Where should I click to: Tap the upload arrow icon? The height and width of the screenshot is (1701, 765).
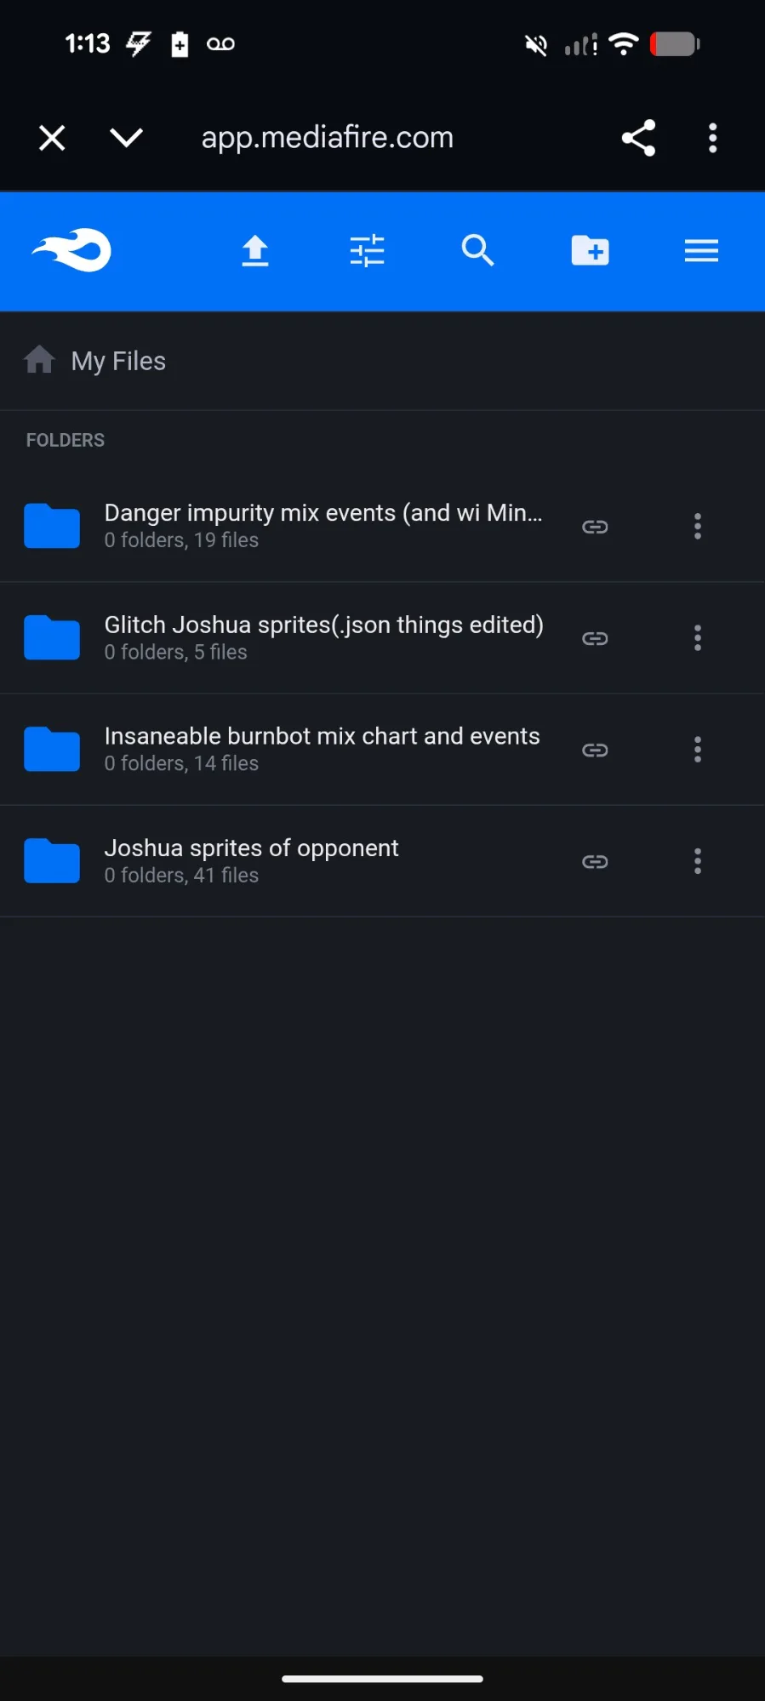coord(255,251)
